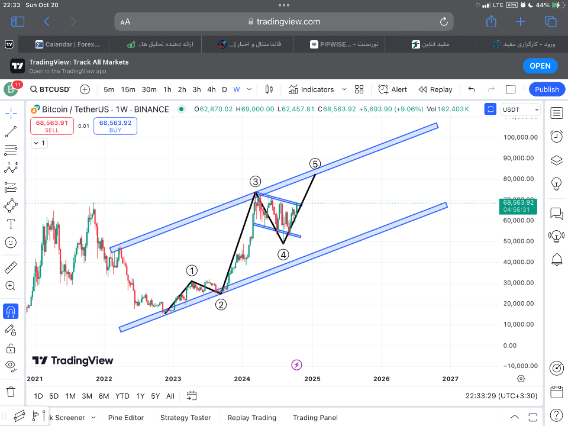The height and width of the screenshot is (426, 568).
Task: Open the forecasting and measurement tools
Action: pos(11,188)
